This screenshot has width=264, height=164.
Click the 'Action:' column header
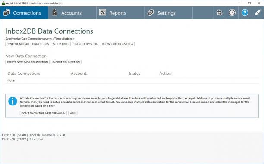coord(166,74)
